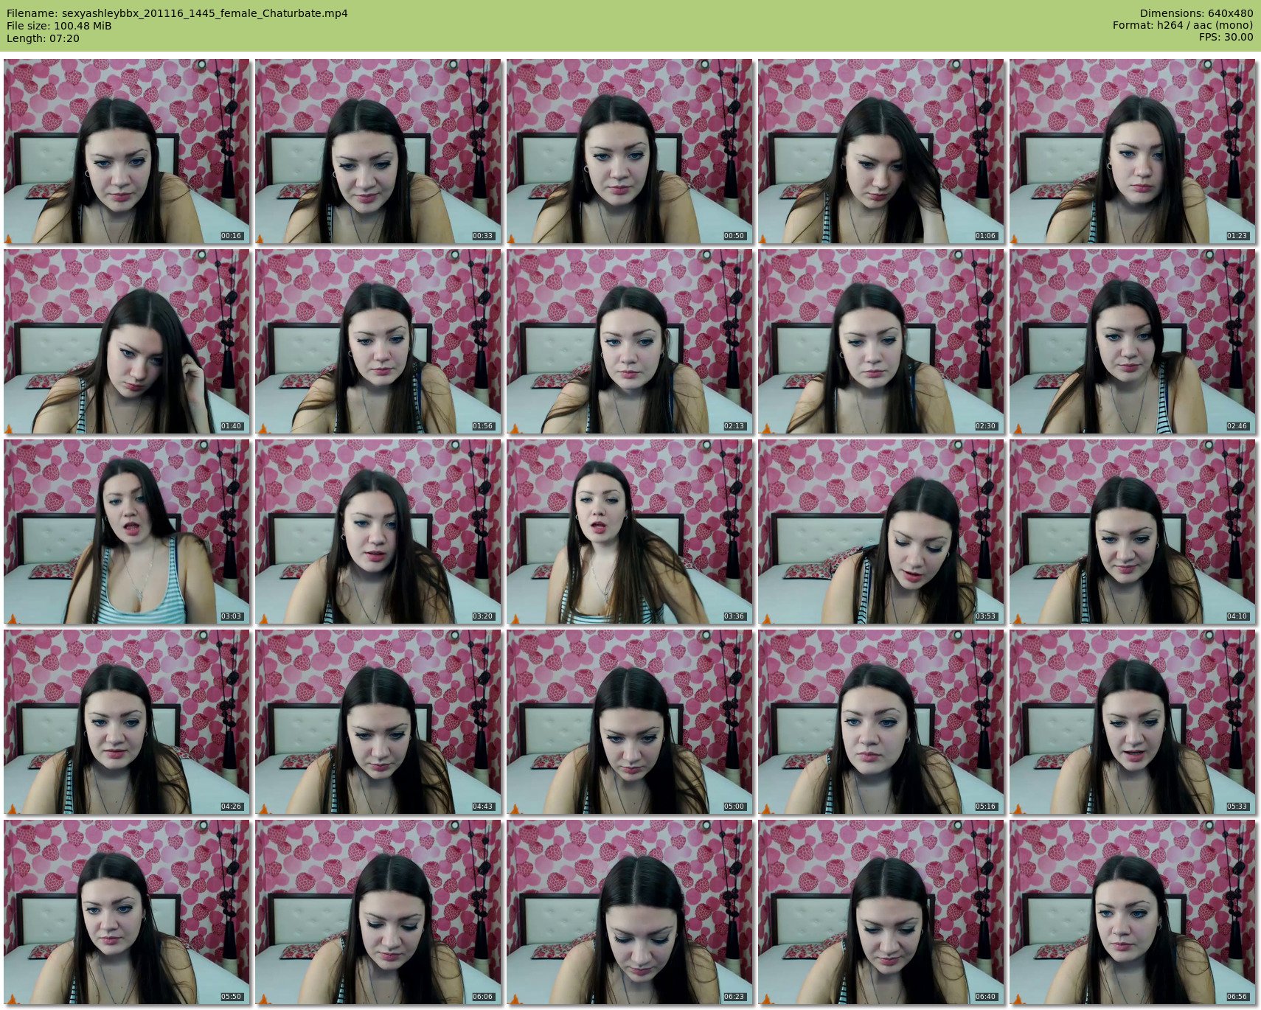Open the frame stamped 06:06
Image resolution: width=1261 pixels, height=1010 pixels.
[378, 913]
